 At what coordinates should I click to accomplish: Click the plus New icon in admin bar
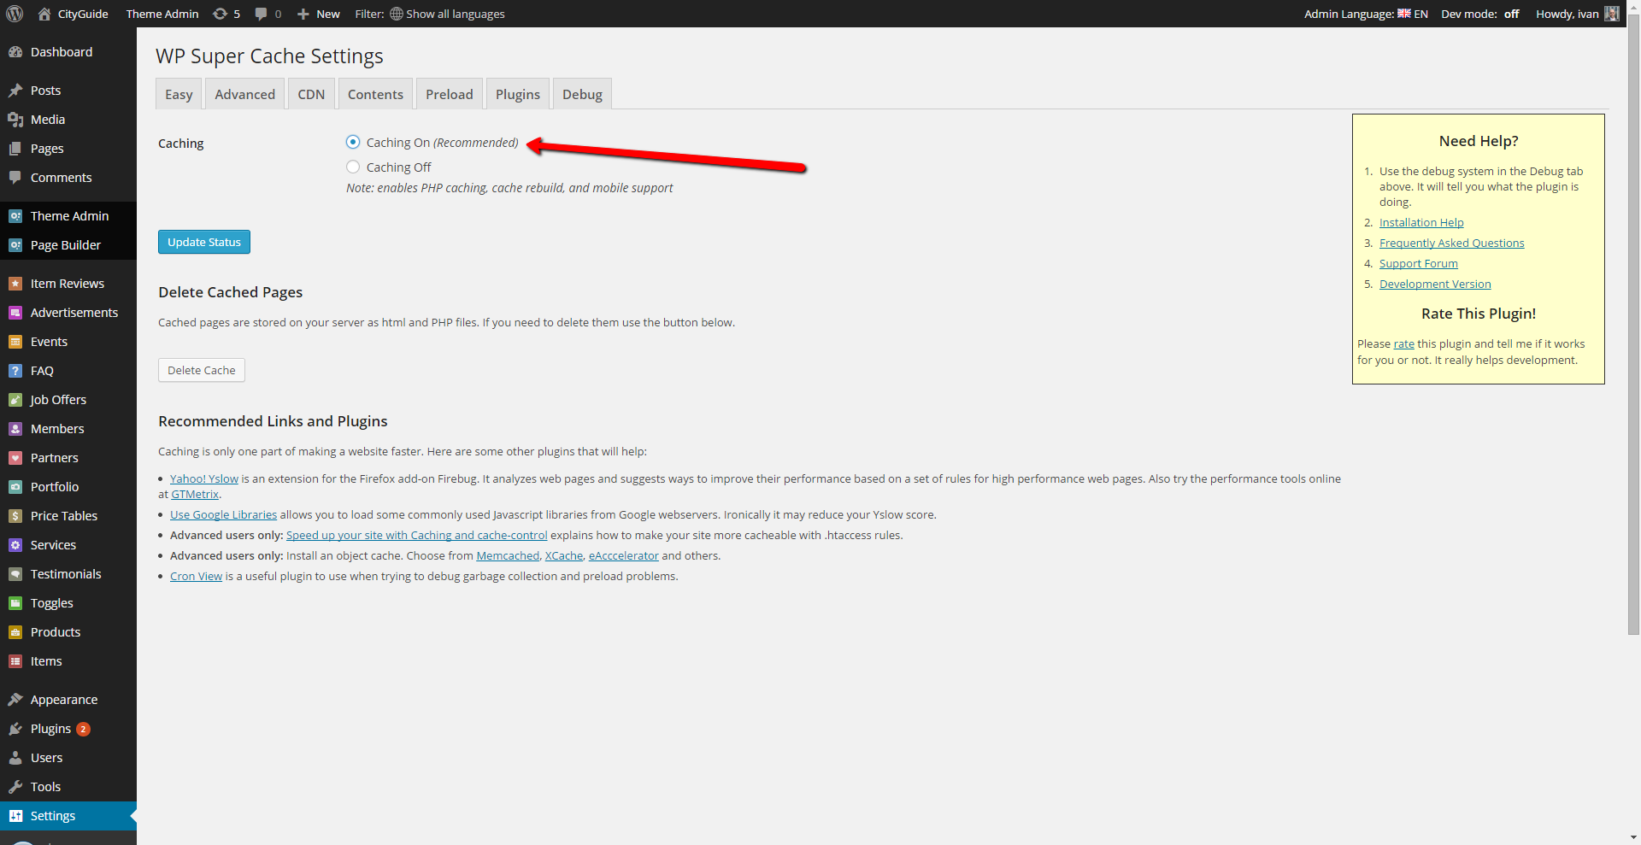303,14
